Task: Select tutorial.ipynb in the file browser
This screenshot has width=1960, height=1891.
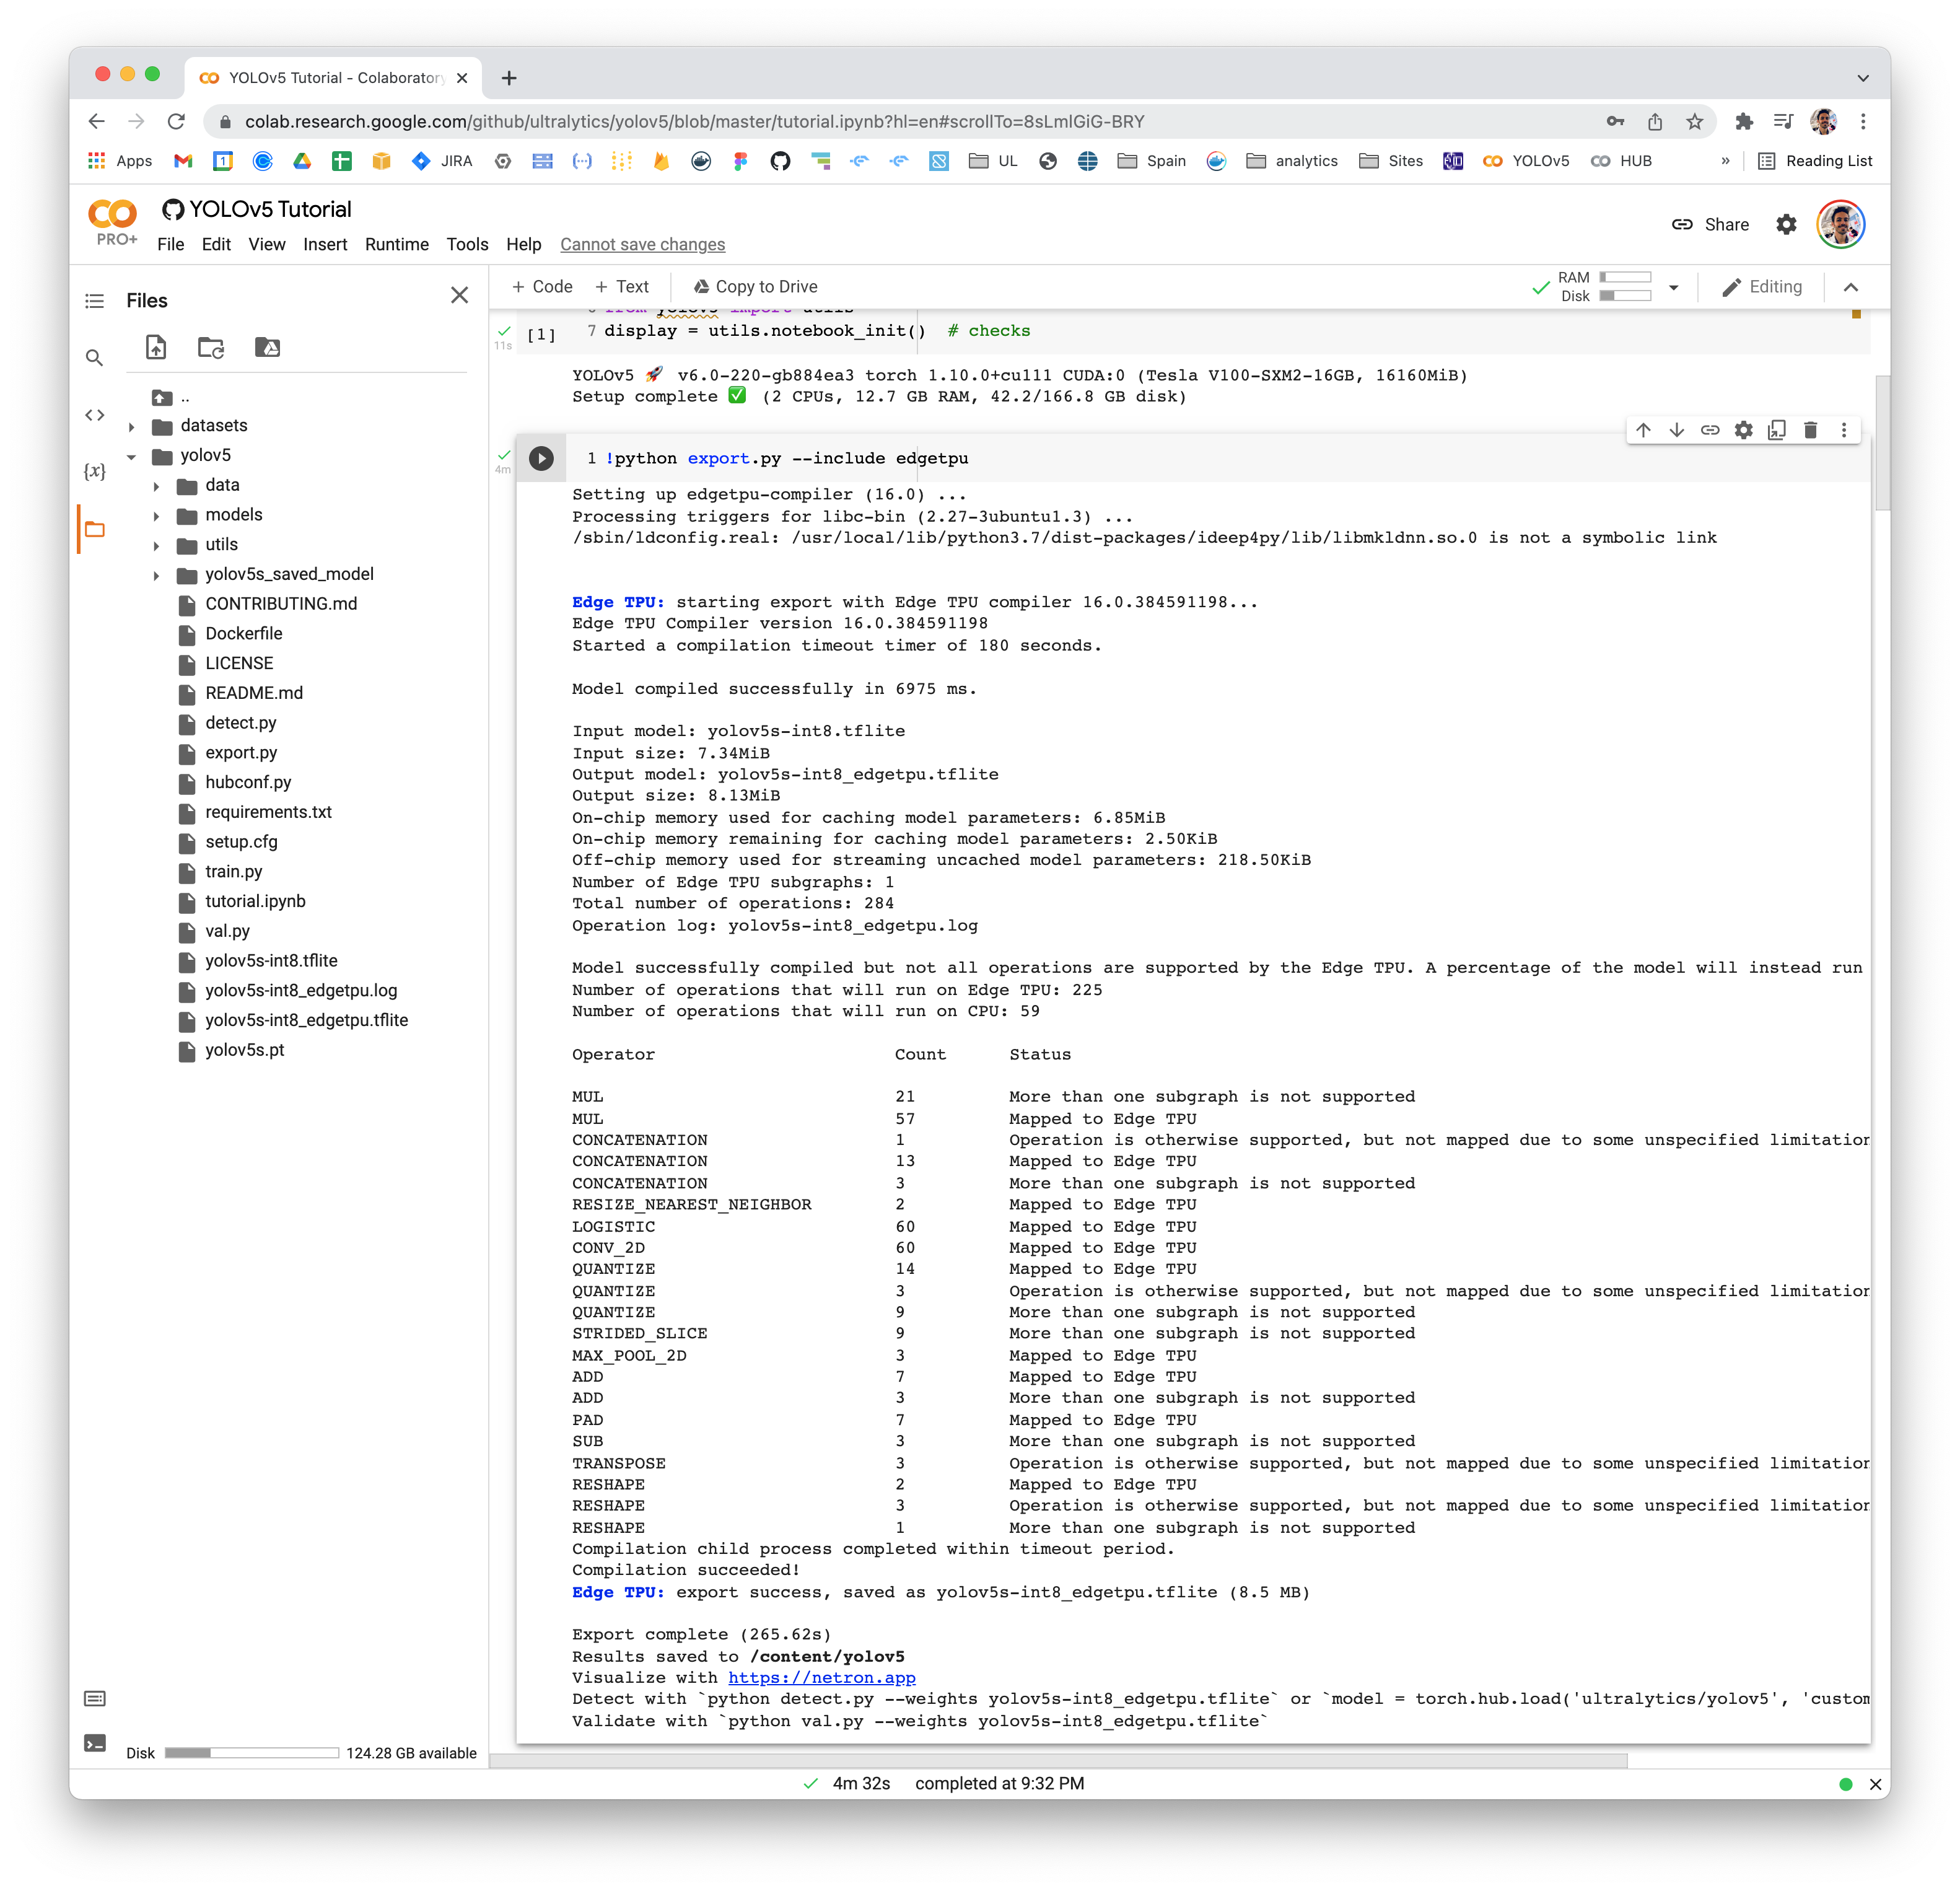Action: pos(255,901)
